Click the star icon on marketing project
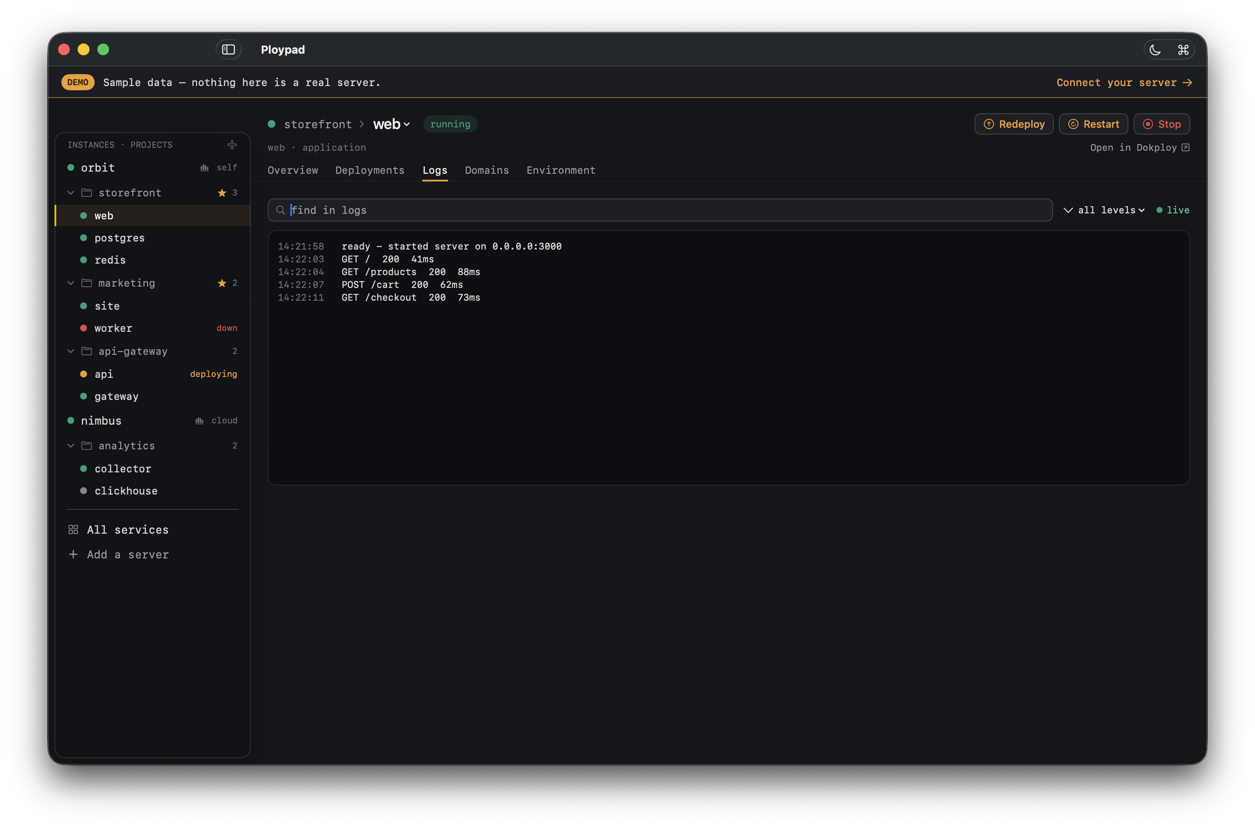Image resolution: width=1255 pixels, height=828 pixels. pos(222,283)
